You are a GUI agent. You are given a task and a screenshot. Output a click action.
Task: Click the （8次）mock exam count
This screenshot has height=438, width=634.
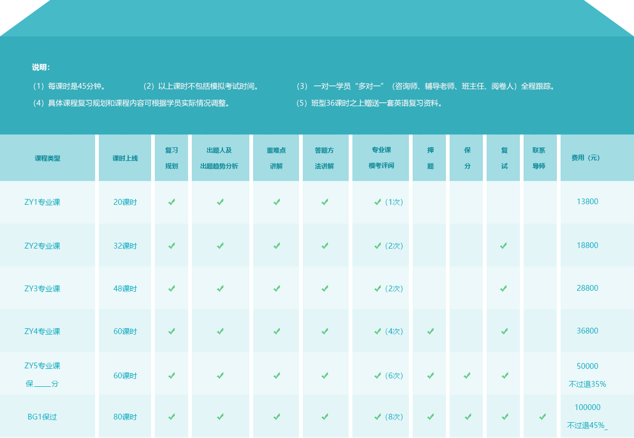(394, 416)
